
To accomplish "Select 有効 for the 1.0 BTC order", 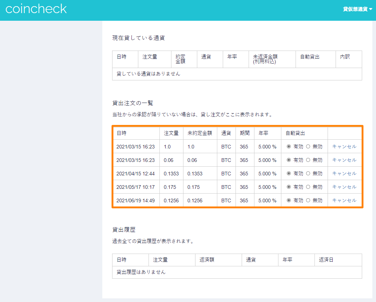I will pos(289,146).
